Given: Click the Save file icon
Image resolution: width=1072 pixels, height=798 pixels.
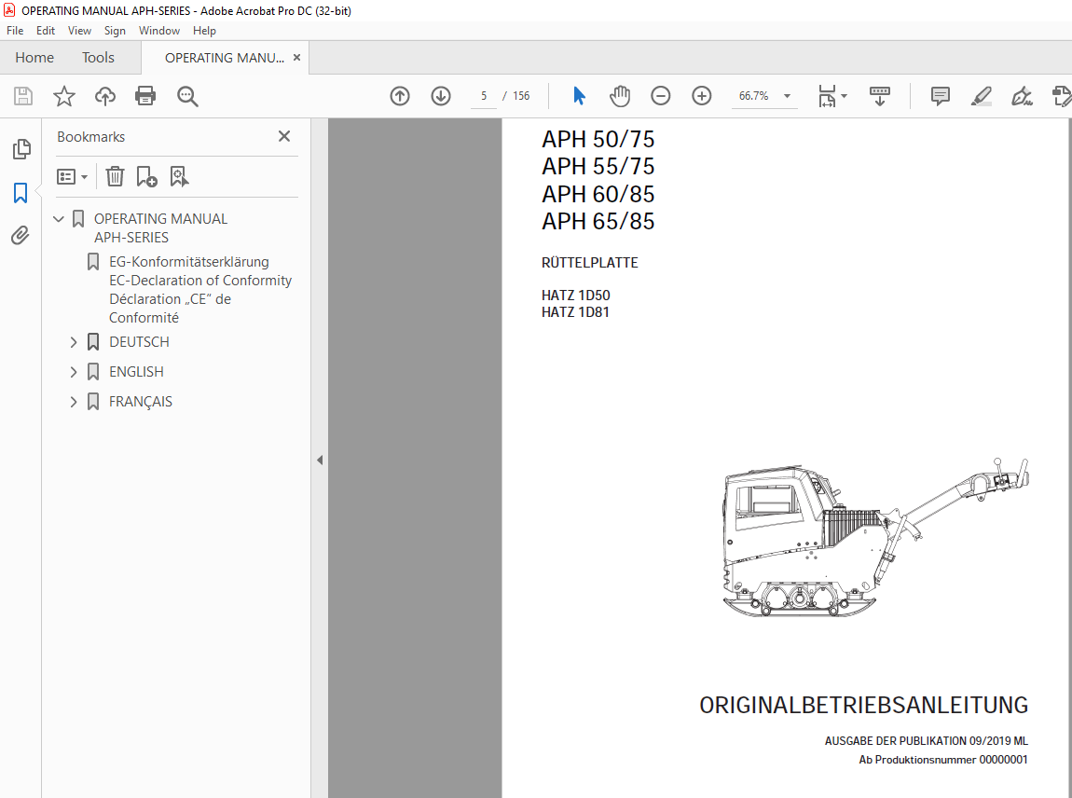Looking at the screenshot, I should (23, 96).
